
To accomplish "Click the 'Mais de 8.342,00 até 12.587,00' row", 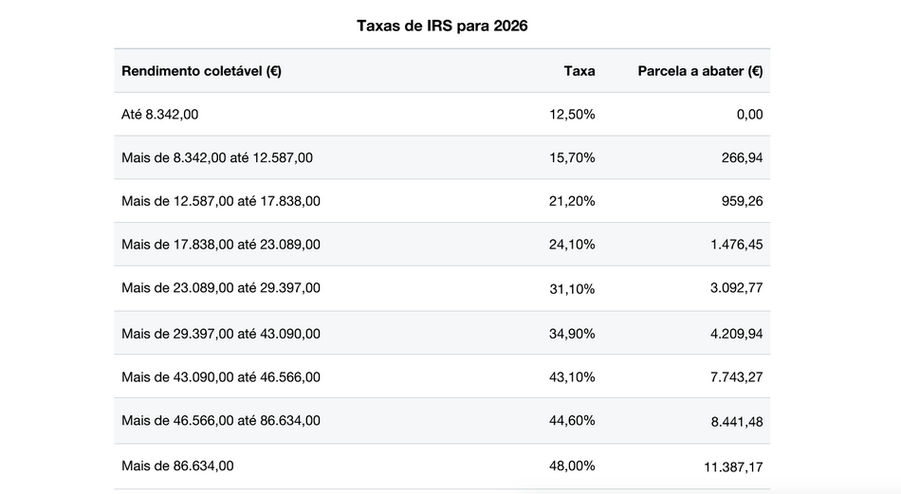I will click(x=217, y=157).
